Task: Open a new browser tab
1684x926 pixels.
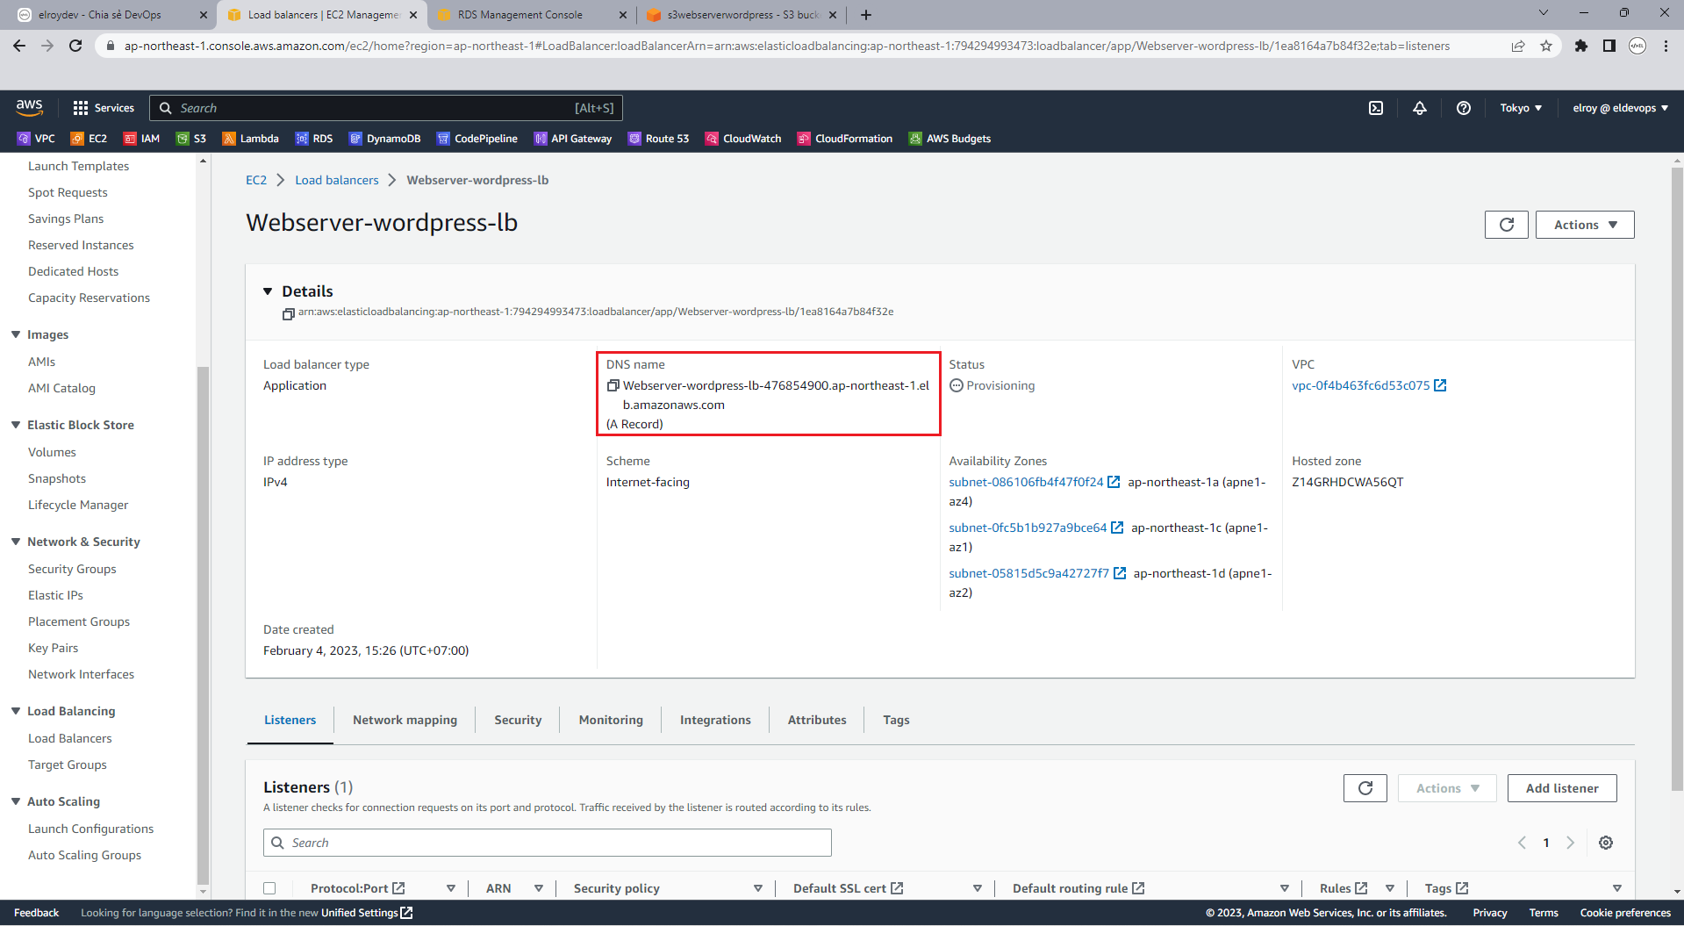Action: tap(866, 15)
